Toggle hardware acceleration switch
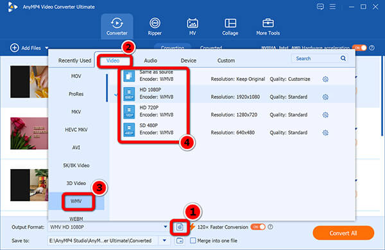Image resolution: width=385 pixels, height=250 pixels. 359,48
